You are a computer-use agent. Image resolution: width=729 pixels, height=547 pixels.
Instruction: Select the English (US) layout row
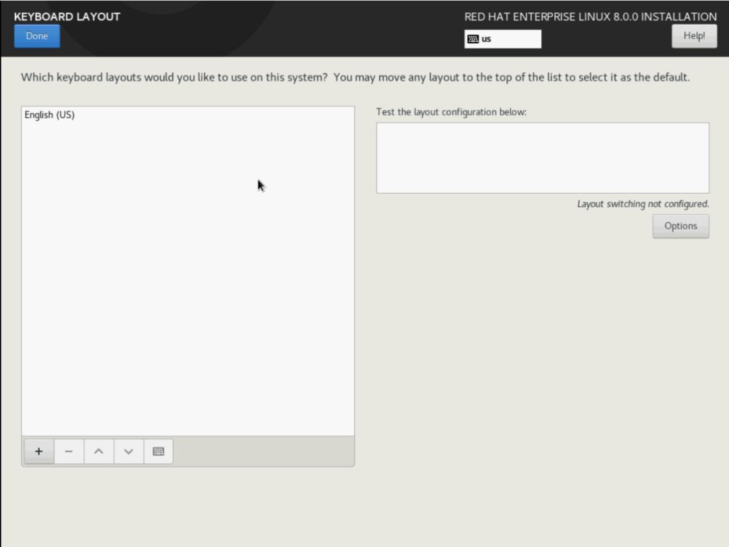point(188,115)
